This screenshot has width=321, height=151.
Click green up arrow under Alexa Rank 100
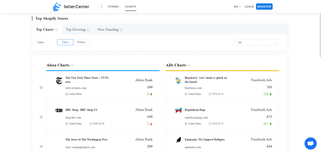pyautogui.click(x=151, y=94)
